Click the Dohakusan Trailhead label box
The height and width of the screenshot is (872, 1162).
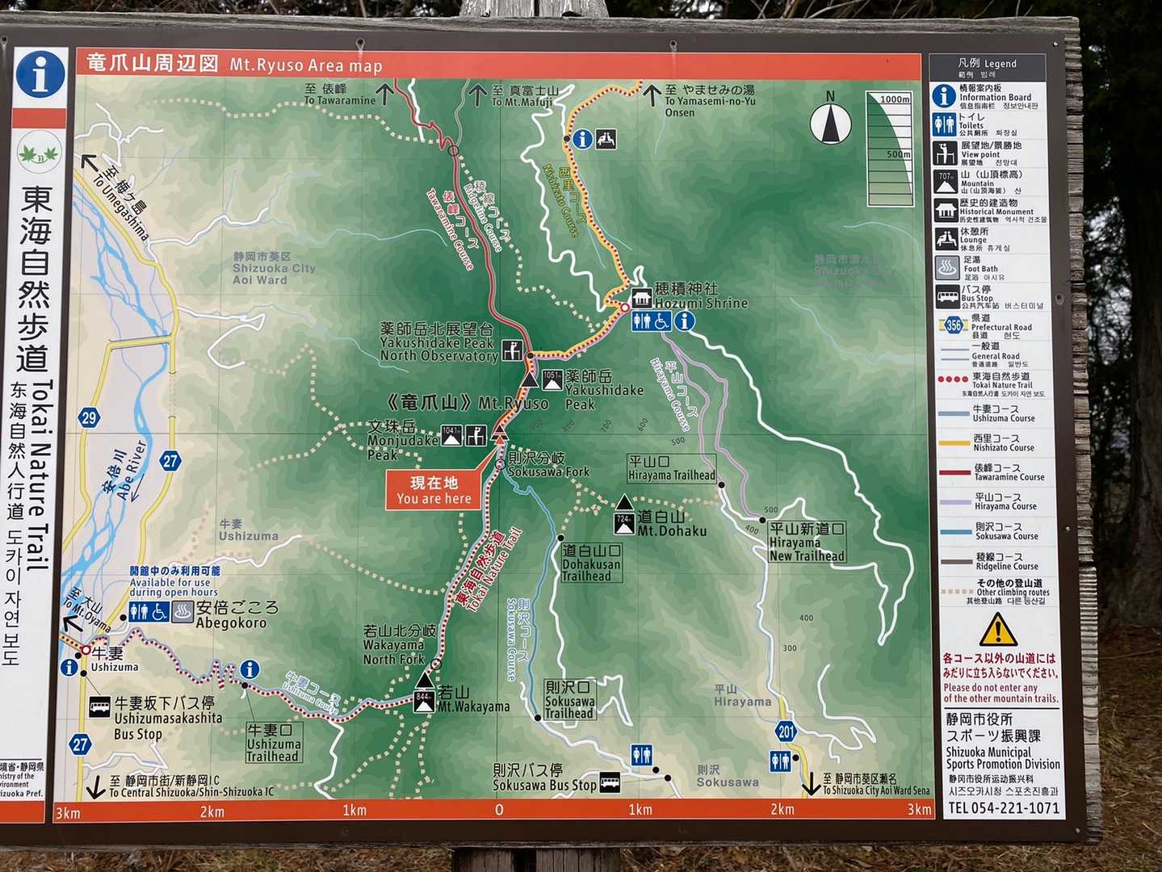(x=591, y=563)
